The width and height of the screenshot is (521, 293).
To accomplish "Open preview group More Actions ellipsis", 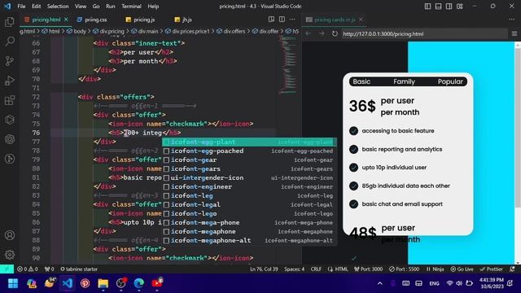I will click(511, 20).
